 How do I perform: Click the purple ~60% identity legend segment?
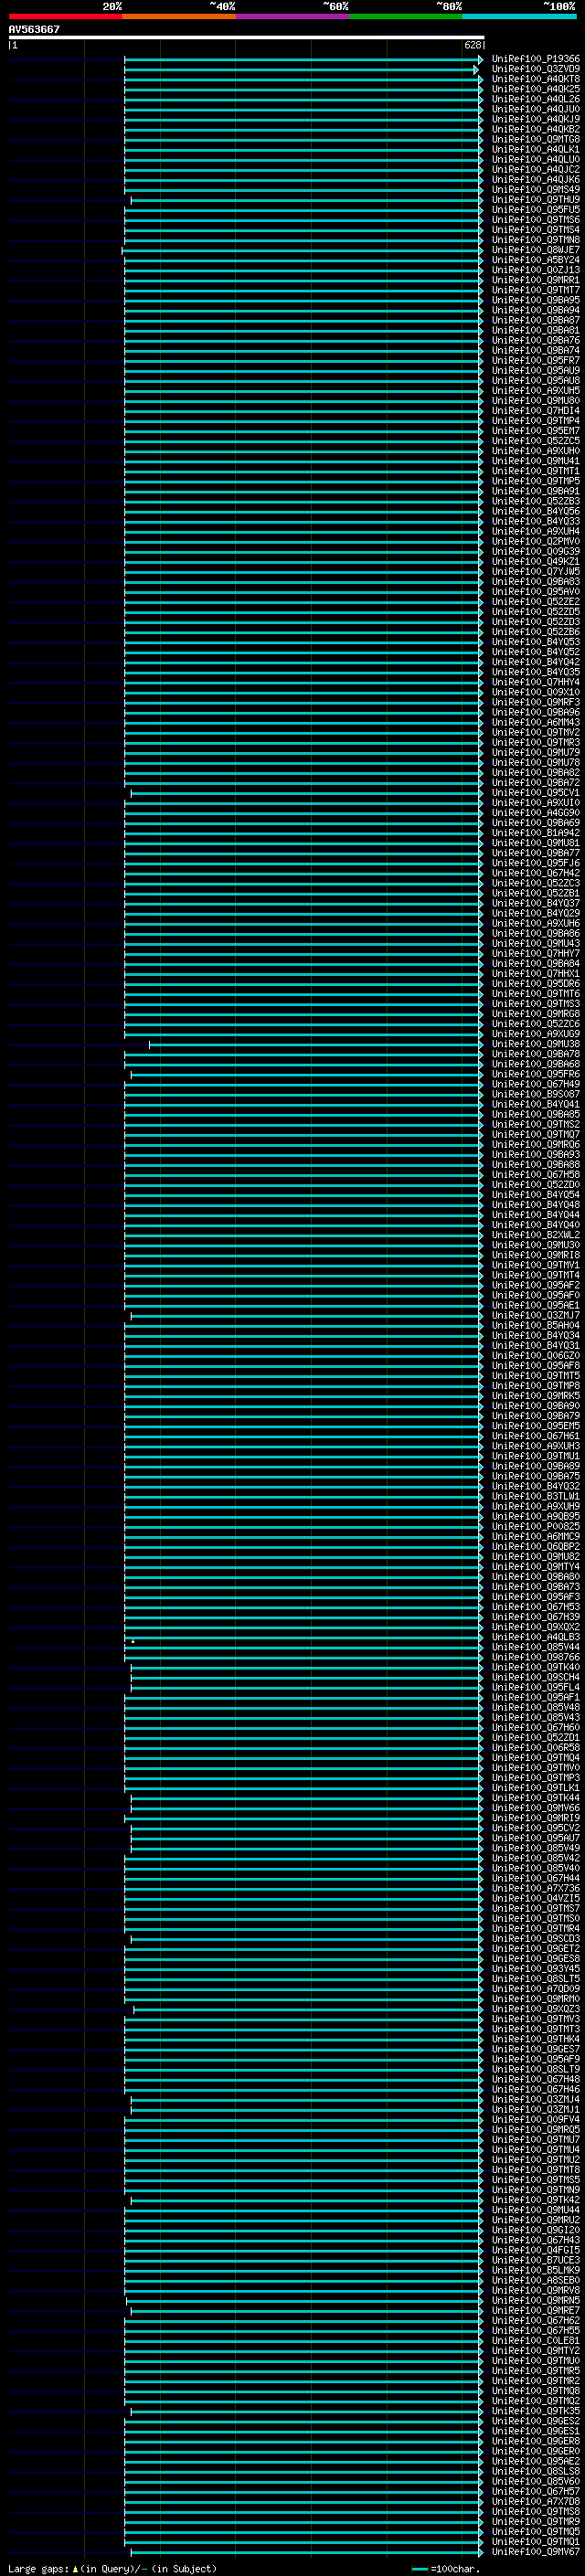point(293,16)
